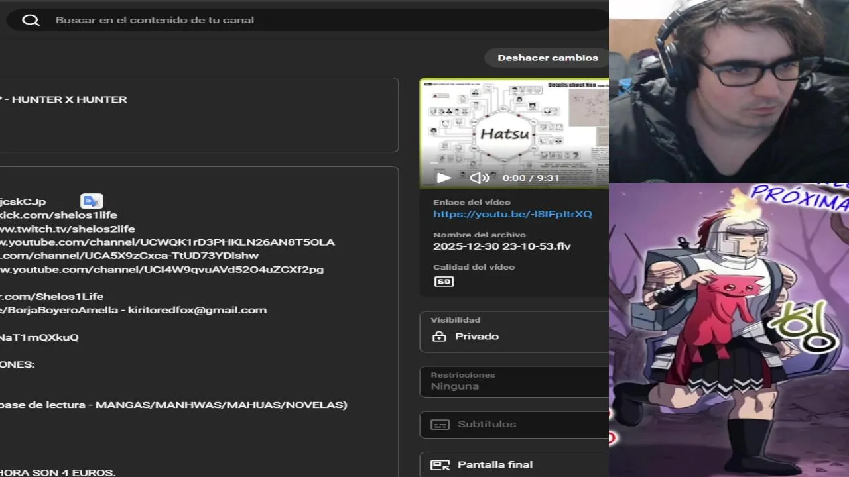The height and width of the screenshot is (477, 849).
Task: Click the SD quality badge
Action: [444, 282]
